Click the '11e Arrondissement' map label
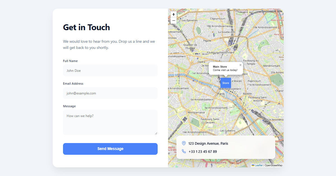336x176 pixels. (x=259, y=85)
